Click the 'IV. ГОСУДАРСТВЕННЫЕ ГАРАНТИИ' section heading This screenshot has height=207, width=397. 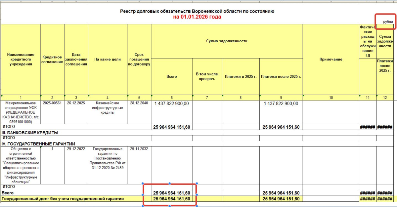[x=39, y=144]
